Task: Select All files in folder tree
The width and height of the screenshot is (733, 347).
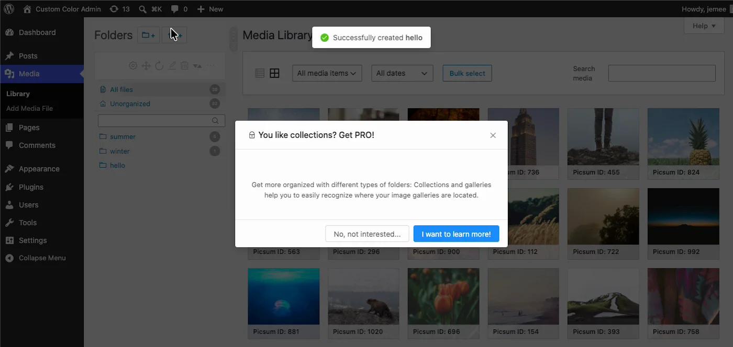Action: tap(160, 89)
